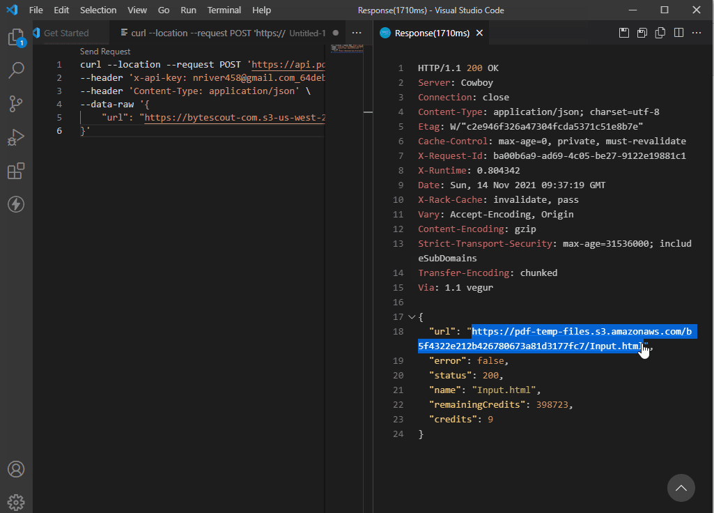
Task: Open the Manage gear icon
Action: [x=16, y=502]
